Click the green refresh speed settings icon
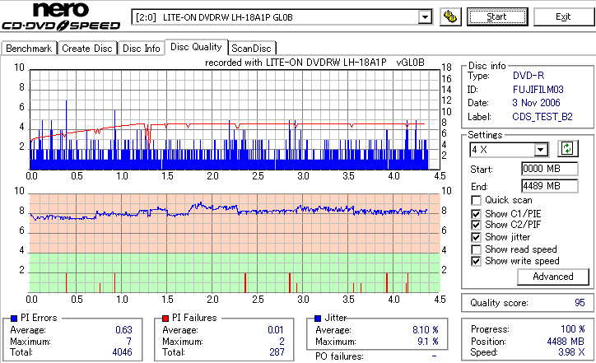This screenshot has width=596, height=363. click(567, 148)
